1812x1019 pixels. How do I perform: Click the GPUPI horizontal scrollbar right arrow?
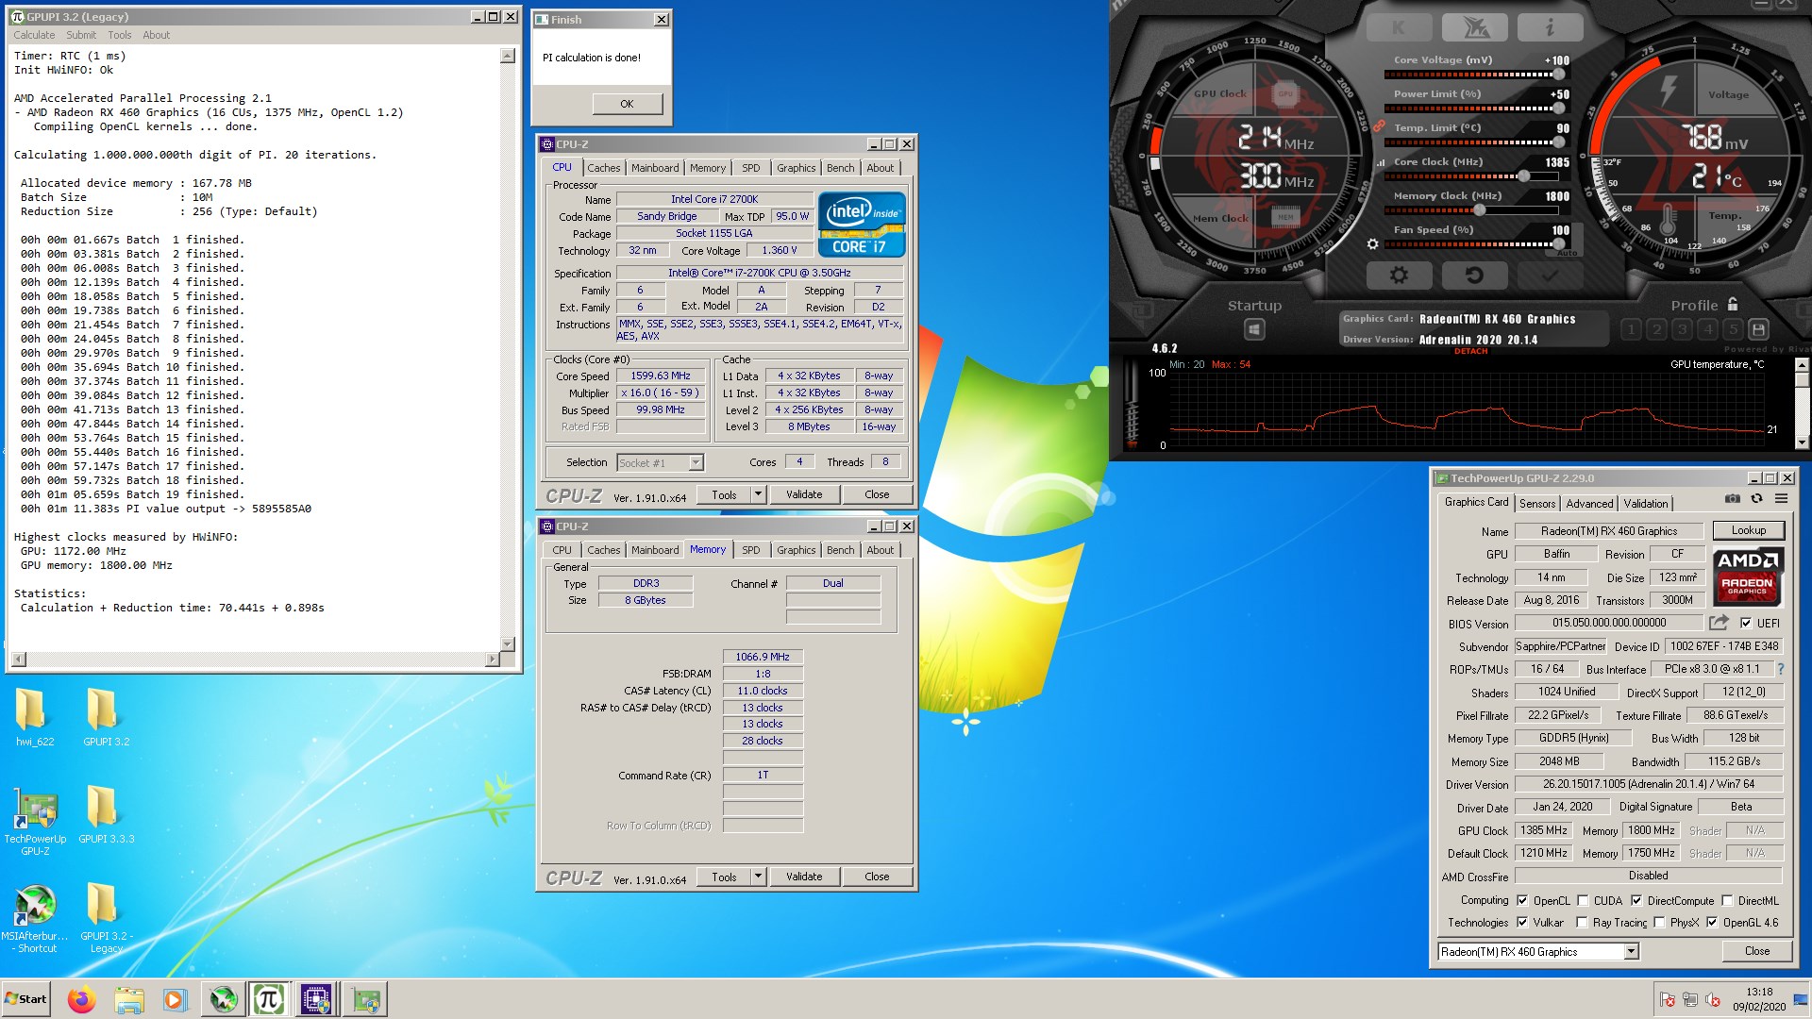click(492, 659)
